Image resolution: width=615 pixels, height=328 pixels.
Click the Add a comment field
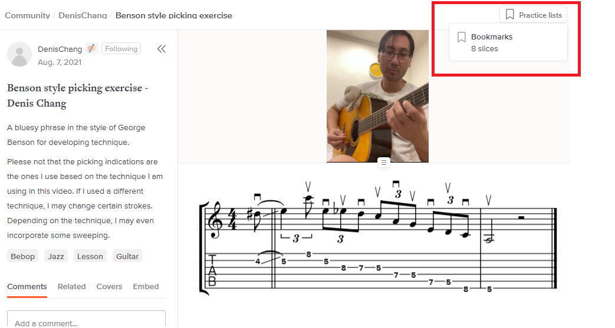[x=86, y=319]
